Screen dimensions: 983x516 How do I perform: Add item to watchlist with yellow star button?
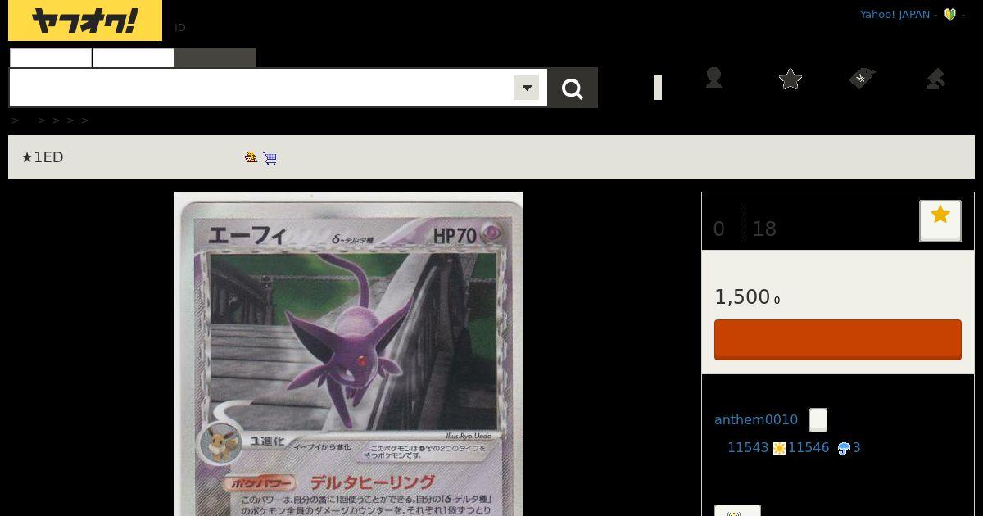click(x=940, y=220)
